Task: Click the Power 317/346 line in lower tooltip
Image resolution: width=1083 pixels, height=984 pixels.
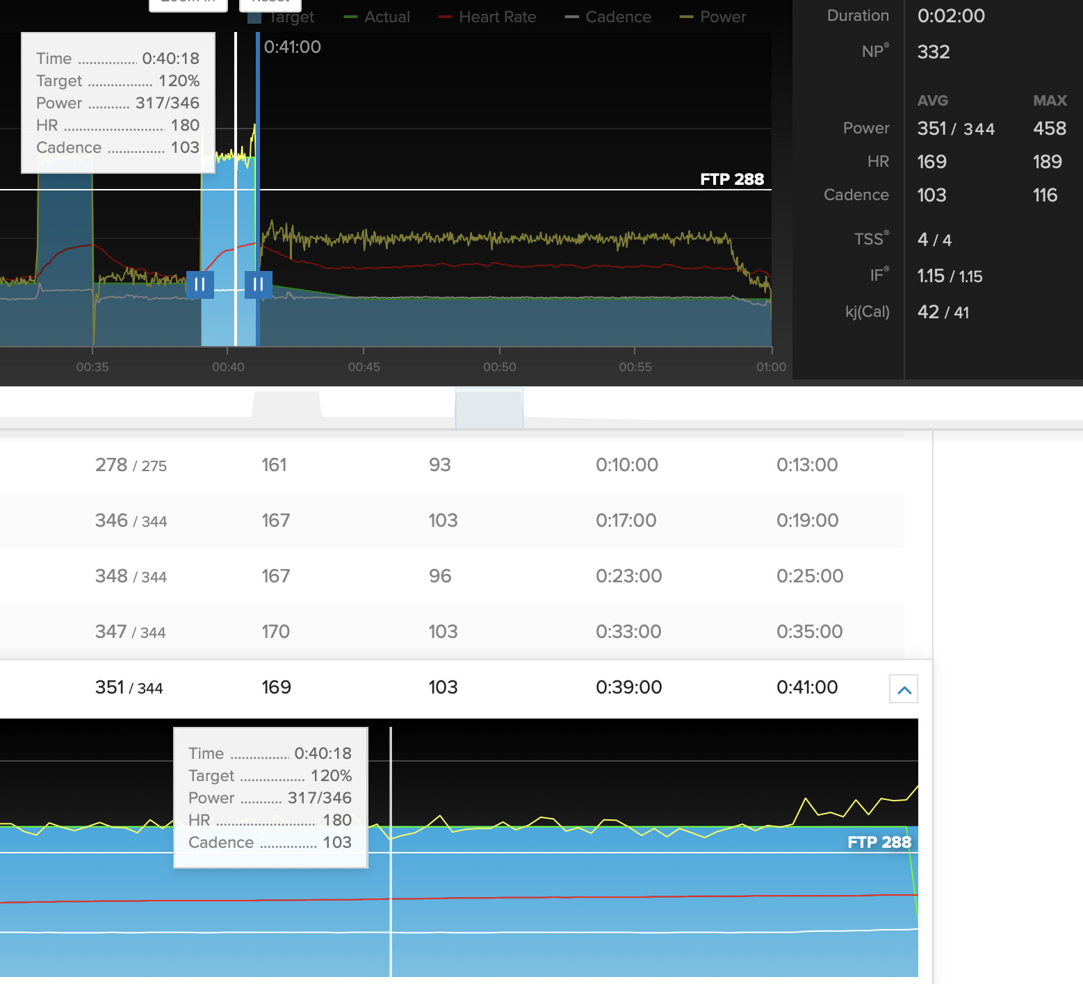Action: click(x=270, y=798)
